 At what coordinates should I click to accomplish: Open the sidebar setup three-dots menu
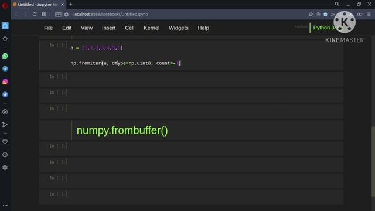click(x=5, y=206)
